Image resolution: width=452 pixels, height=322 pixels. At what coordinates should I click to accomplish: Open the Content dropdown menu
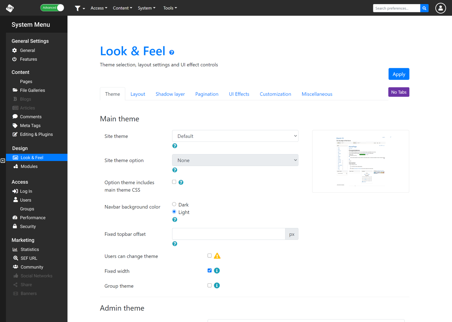click(x=122, y=8)
